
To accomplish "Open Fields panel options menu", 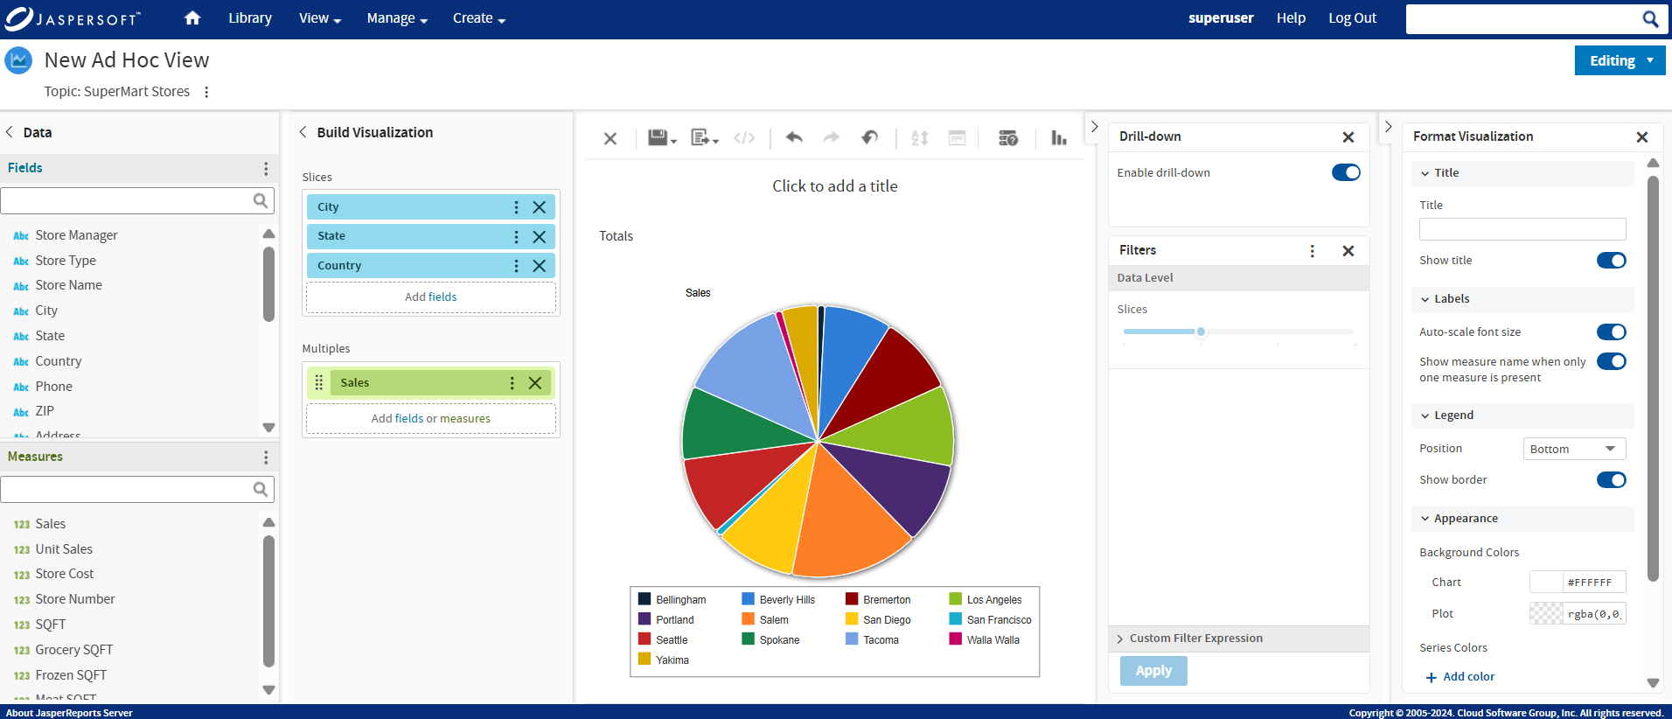I will click(266, 168).
